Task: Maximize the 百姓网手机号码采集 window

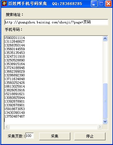Action: (101, 4)
